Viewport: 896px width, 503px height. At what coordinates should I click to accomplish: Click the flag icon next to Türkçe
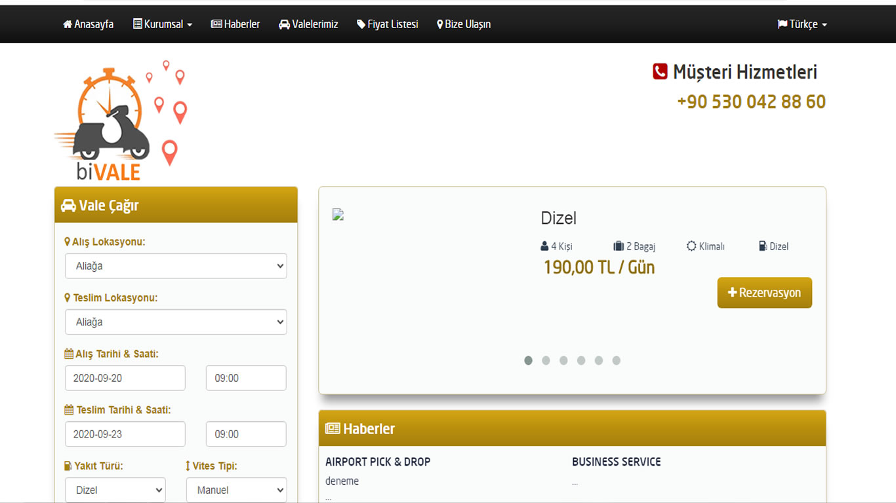click(x=782, y=24)
